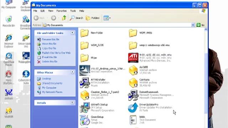Select the dotnetfx3setup icon
Screen dimensions: 228x128
click(85, 108)
